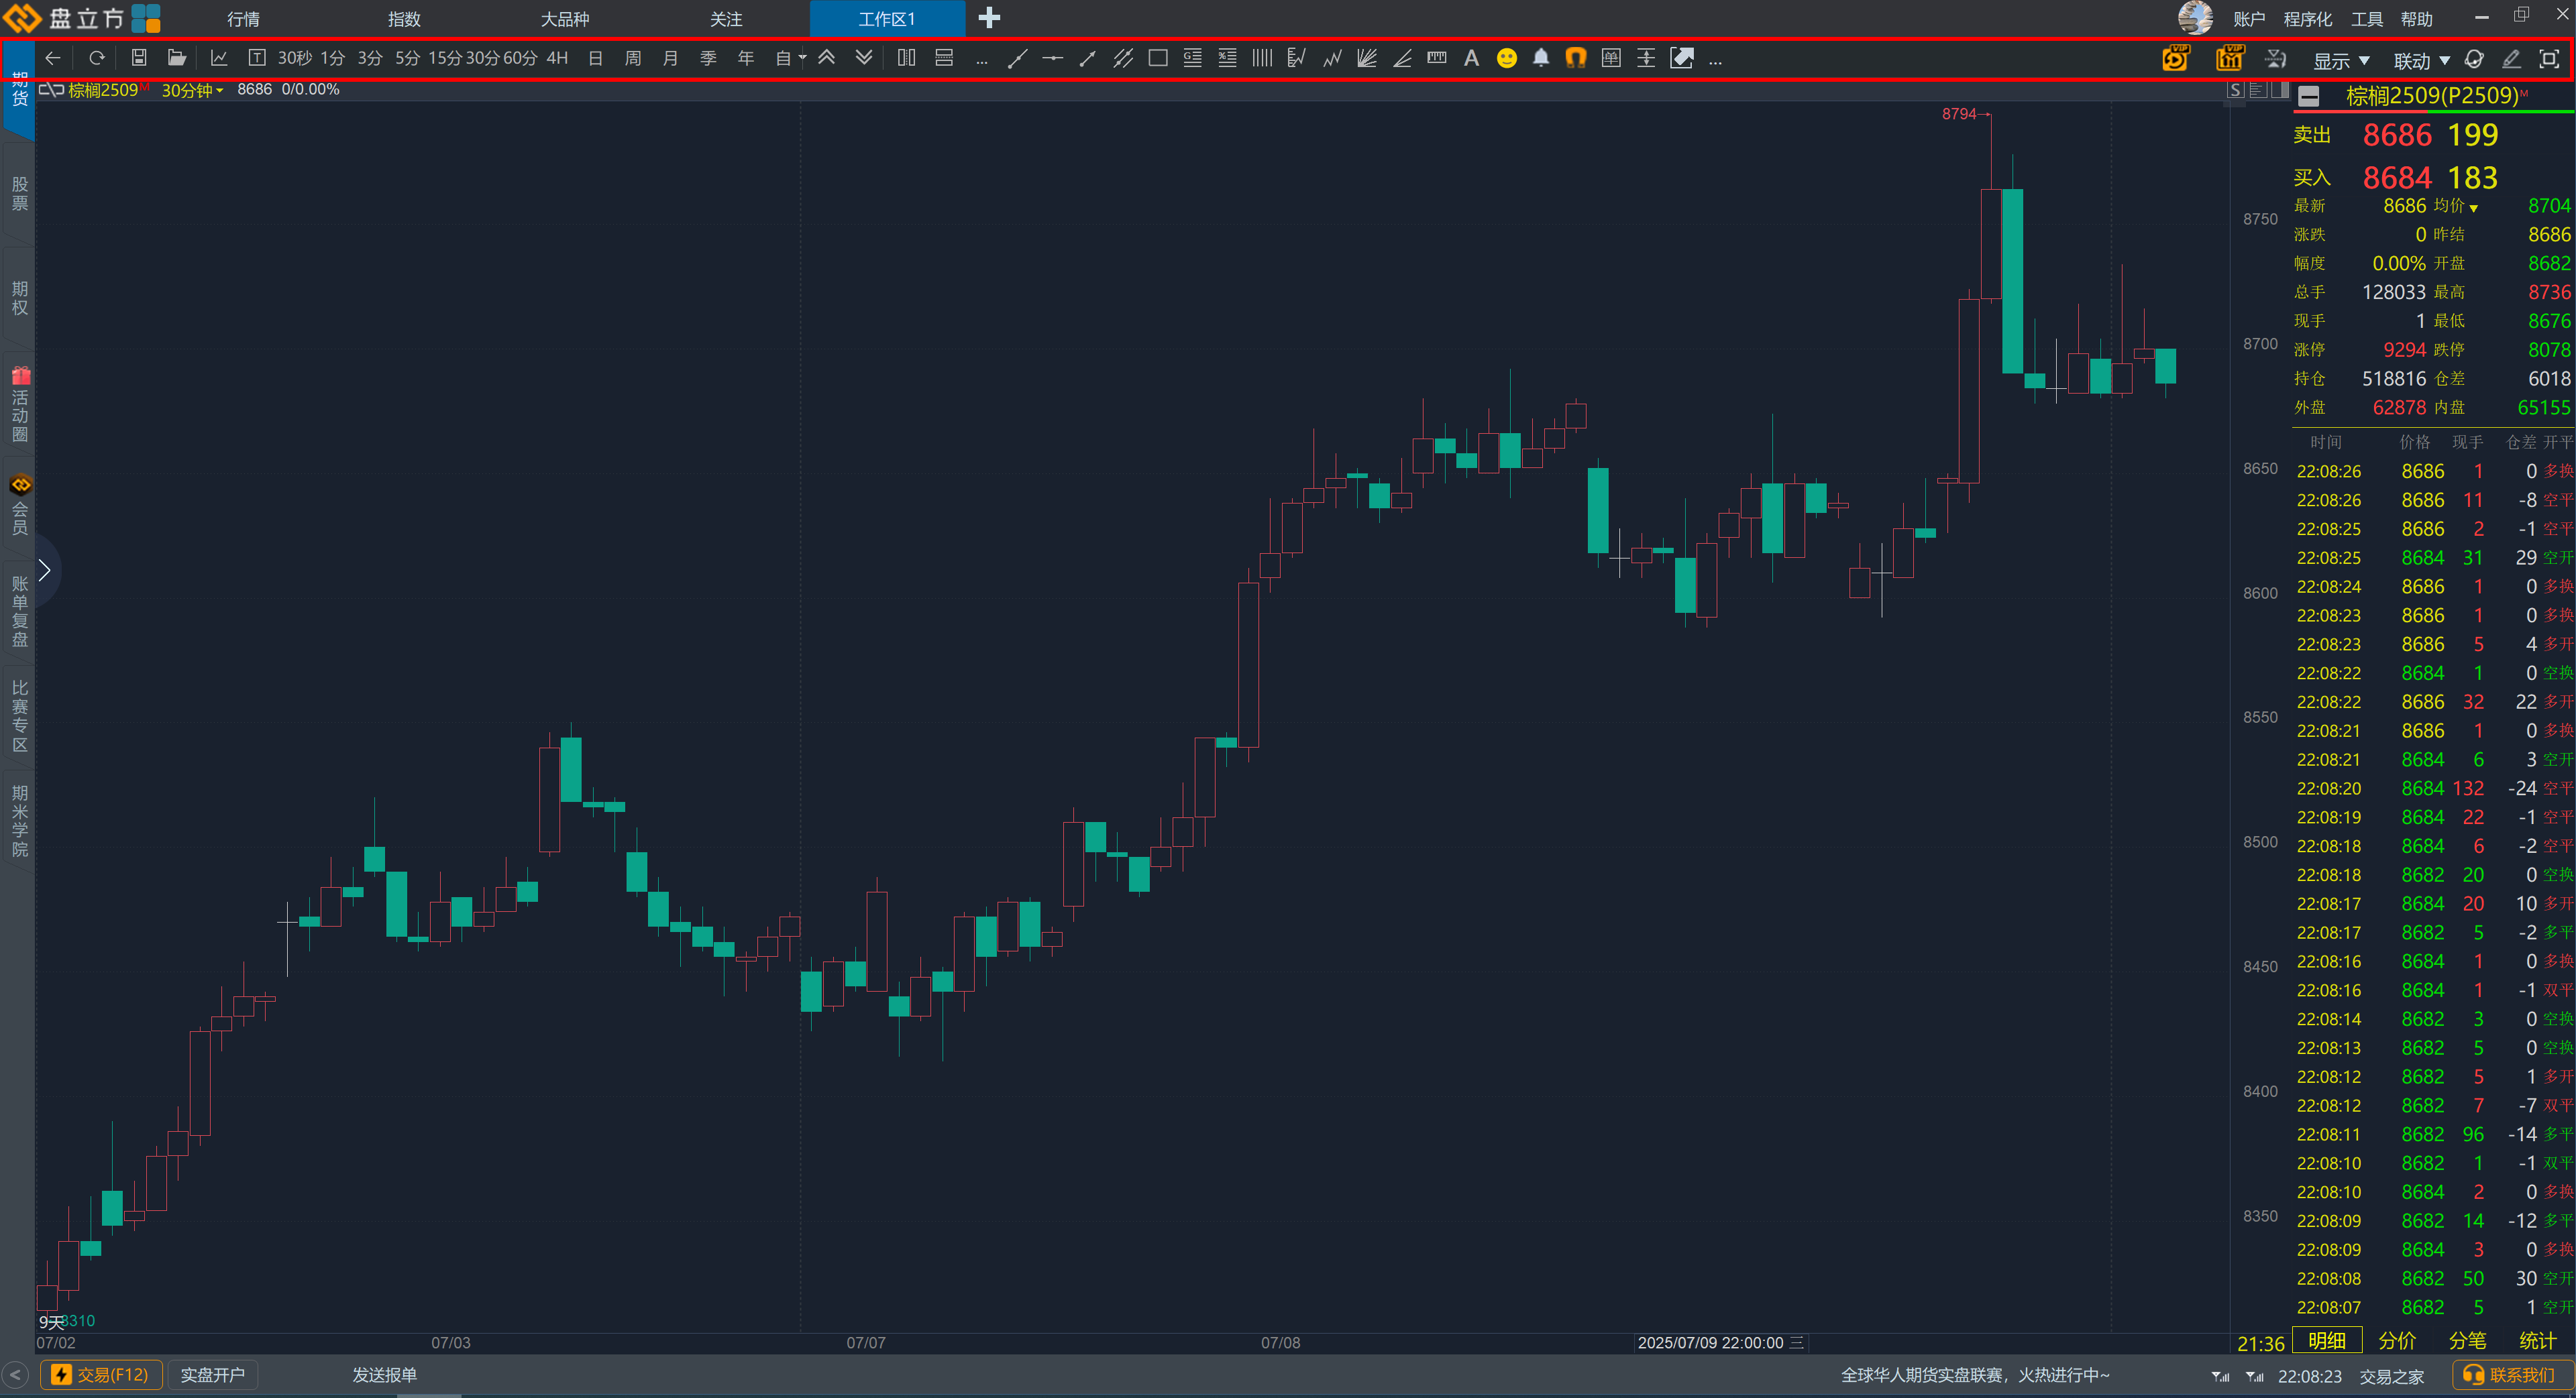Toggle the magnet snap mode
The image size is (2576, 1398).
pos(1576,59)
